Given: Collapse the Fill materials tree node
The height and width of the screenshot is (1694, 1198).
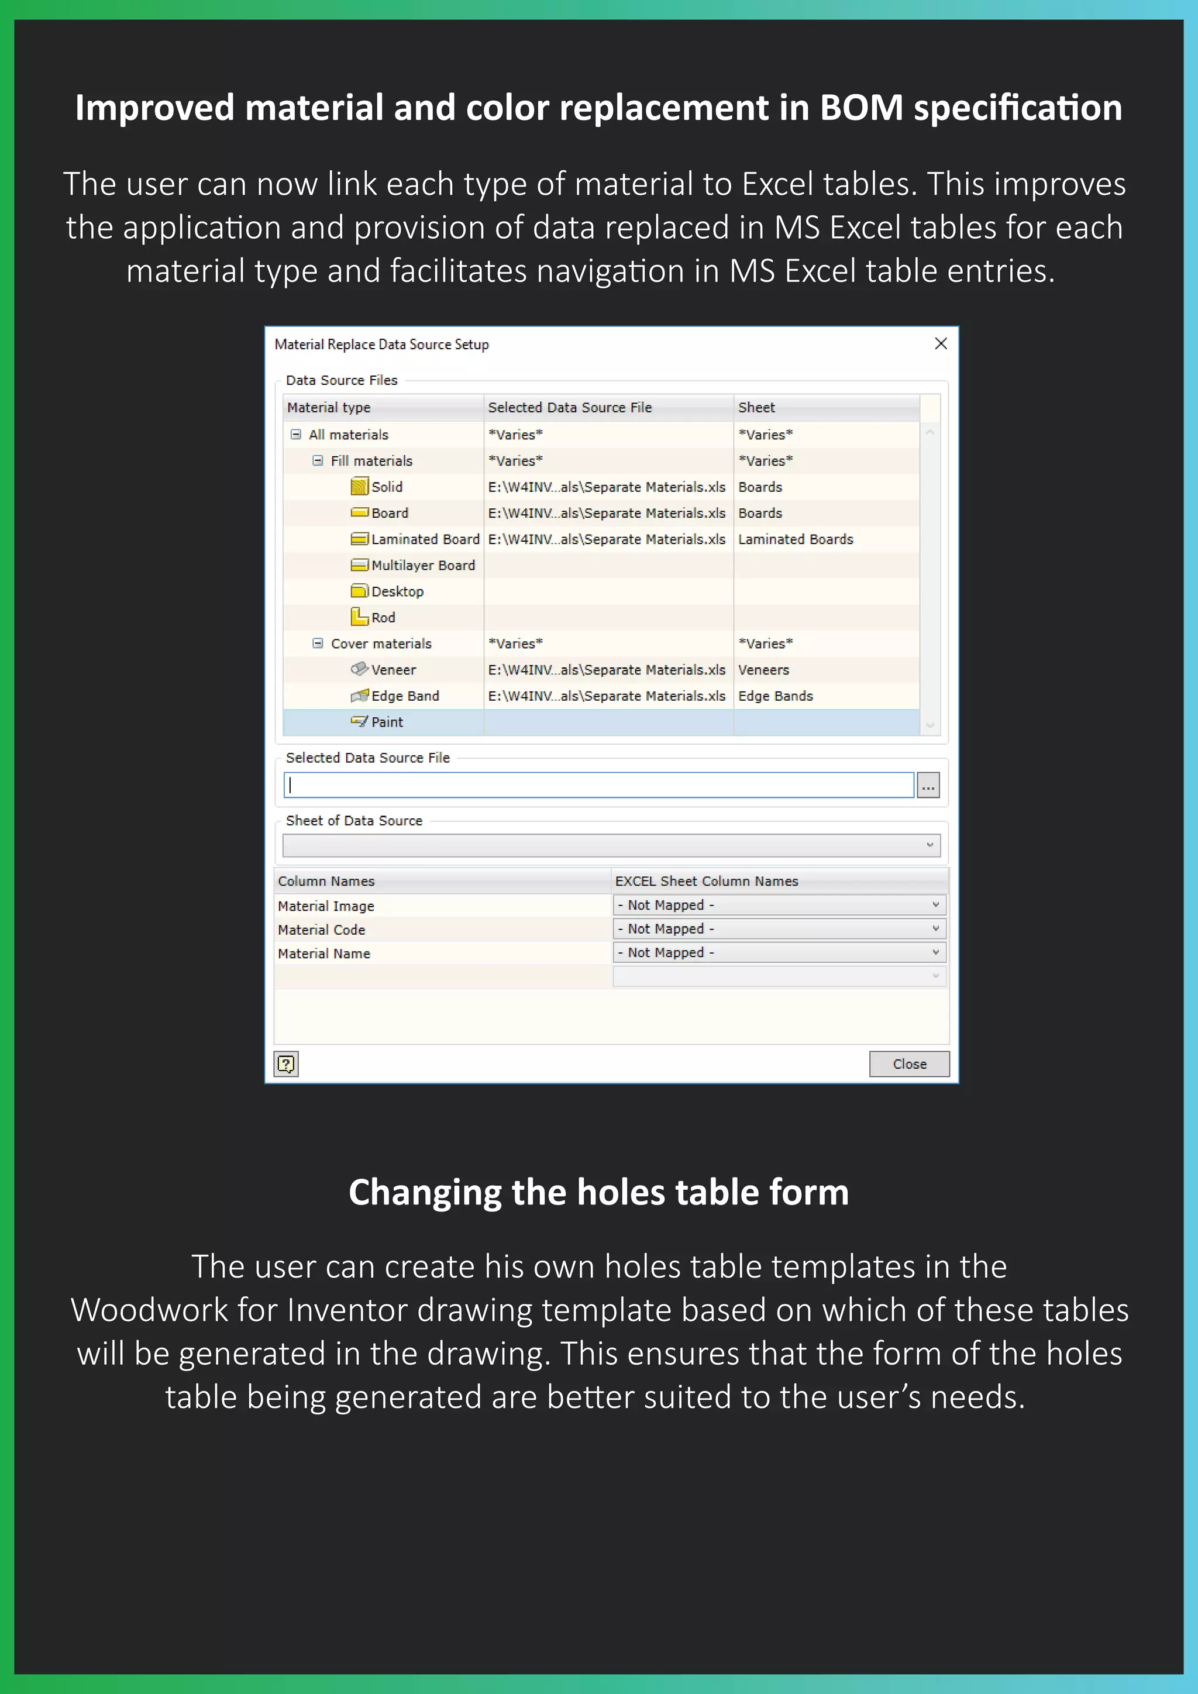Looking at the screenshot, I should pos(317,460).
